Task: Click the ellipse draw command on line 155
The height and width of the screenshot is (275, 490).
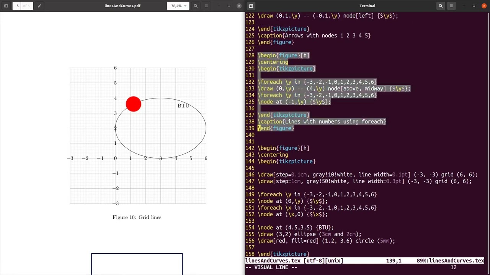Action: click(x=309, y=234)
